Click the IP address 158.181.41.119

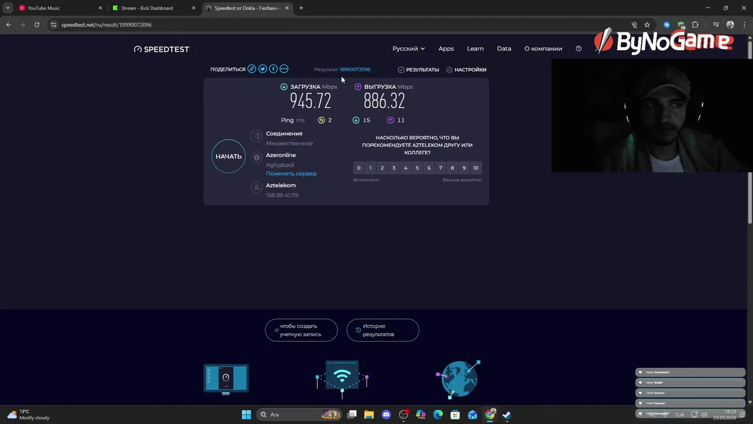282,195
